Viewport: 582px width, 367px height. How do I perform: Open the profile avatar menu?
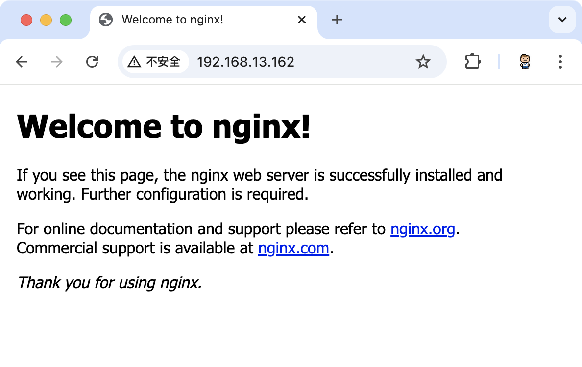(x=525, y=62)
